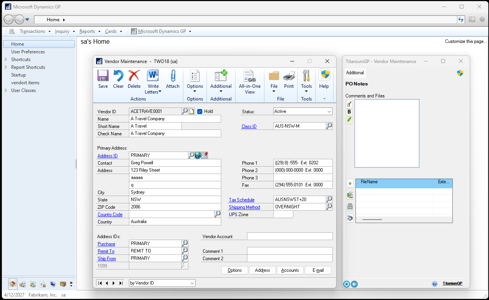The width and height of the screenshot is (489, 300).
Task: Click the refresh icon in address bar
Action: pos(461,19)
